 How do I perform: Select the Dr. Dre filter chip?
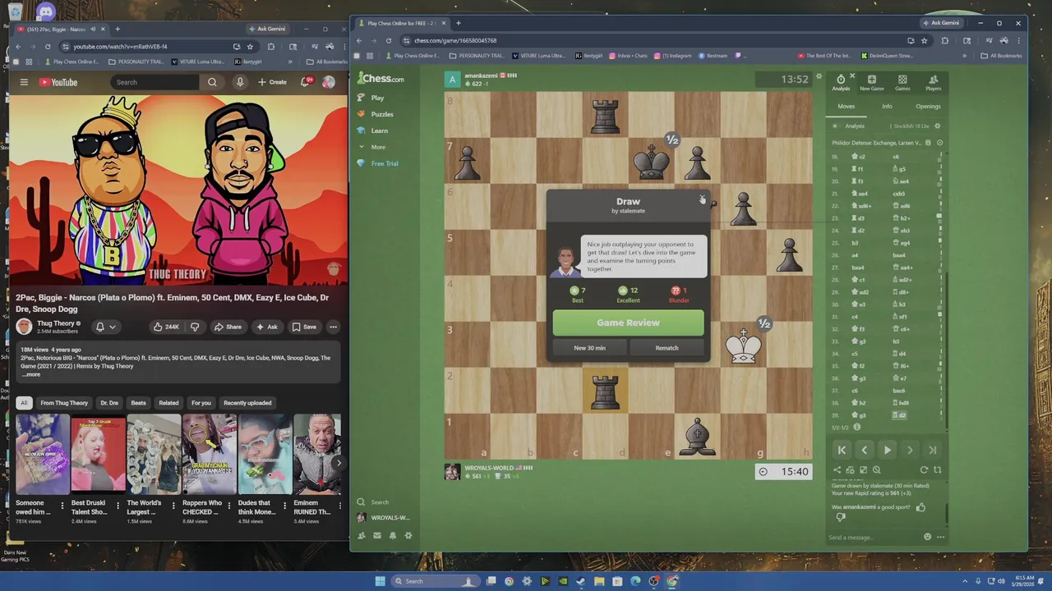pos(109,403)
